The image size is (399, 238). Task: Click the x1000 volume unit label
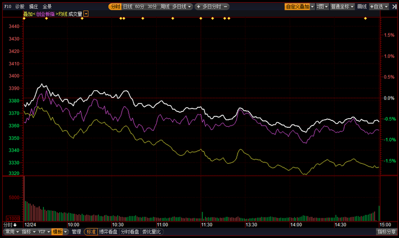[x=13, y=219]
